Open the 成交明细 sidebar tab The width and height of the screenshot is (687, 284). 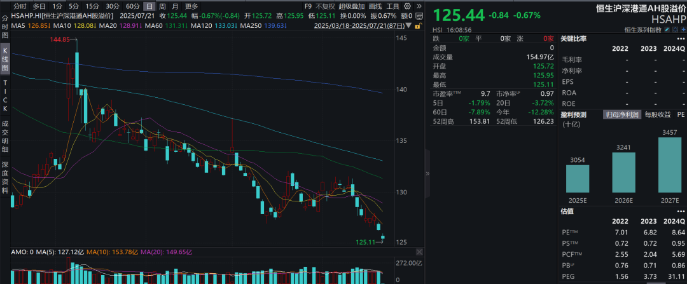point(5,136)
